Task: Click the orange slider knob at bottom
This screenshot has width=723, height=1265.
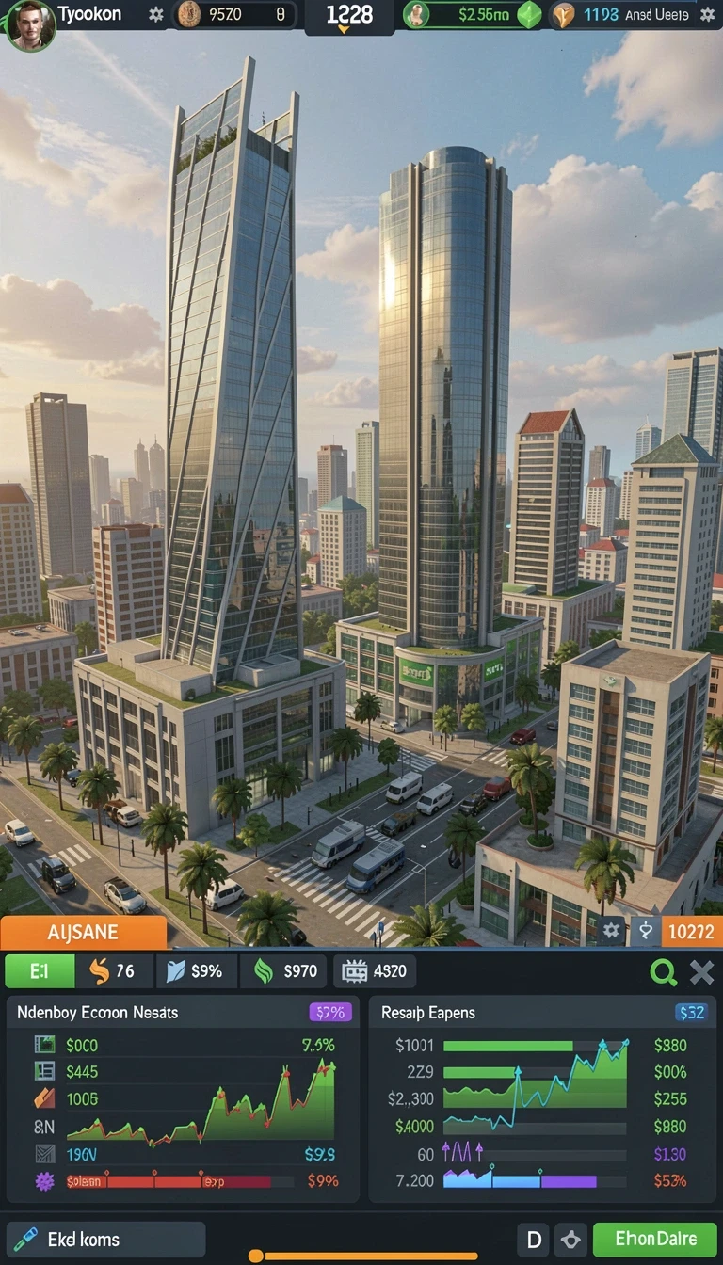Action: [x=255, y=1256]
